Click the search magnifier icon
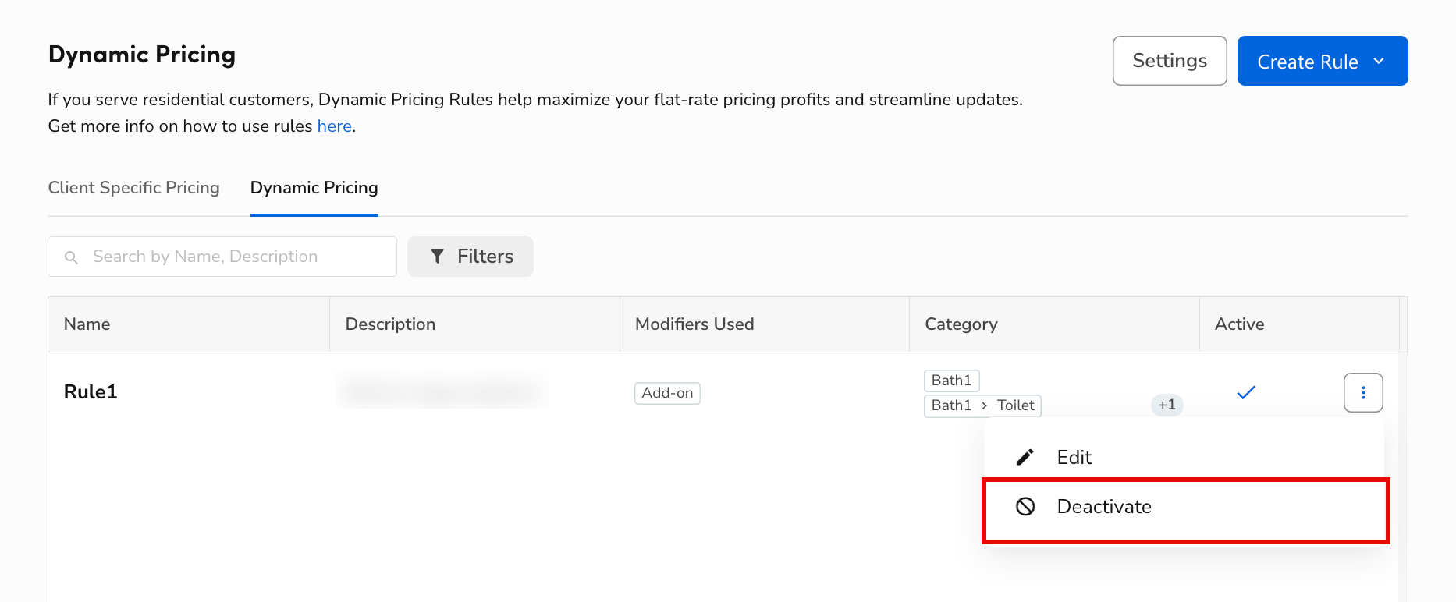The width and height of the screenshot is (1456, 602). tap(71, 257)
